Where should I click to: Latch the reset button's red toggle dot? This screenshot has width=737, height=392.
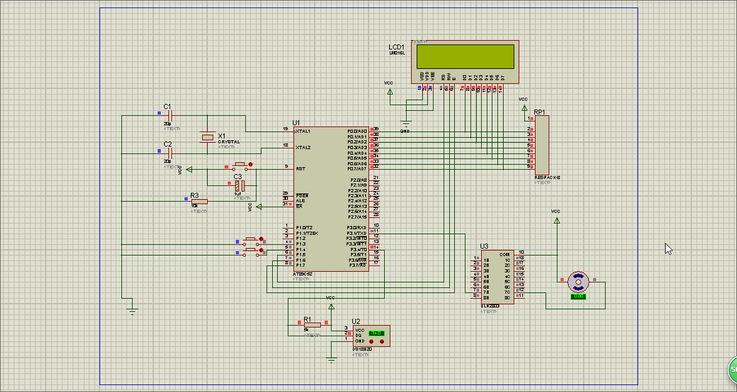(x=251, y=164)
